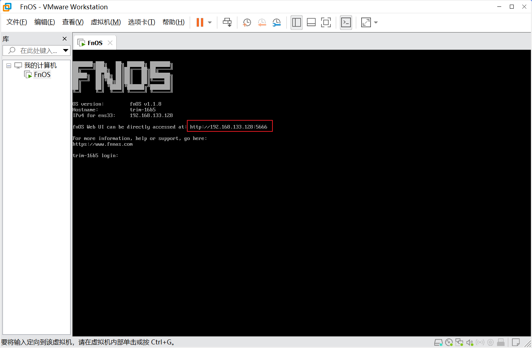Screen dimensions: 532x348
Task: Collapse the 我的计算机 tree node
Action: coord(9,66)
